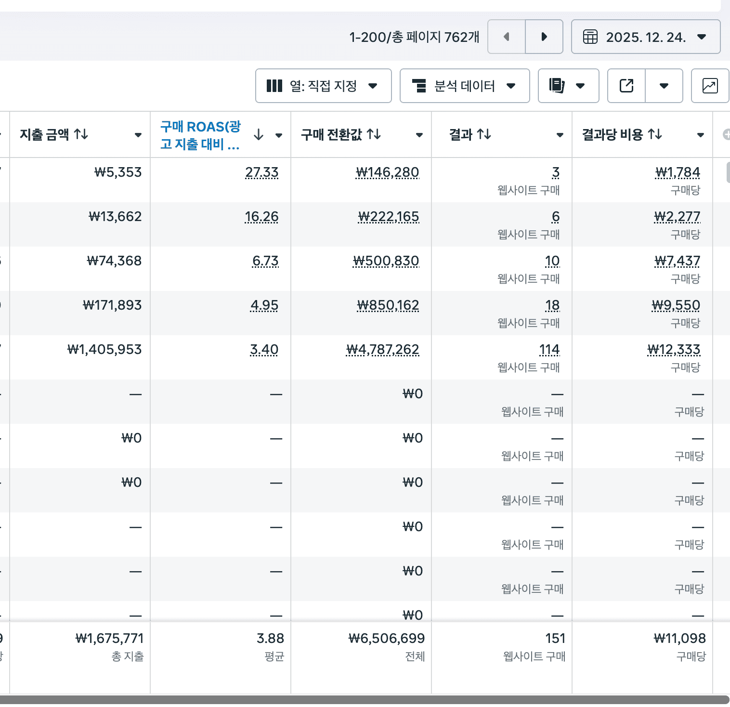The width and height of the screenshot is (730, 707).
Task: Click the horizontal scrollbar at bottom
Action: [364, 700]
